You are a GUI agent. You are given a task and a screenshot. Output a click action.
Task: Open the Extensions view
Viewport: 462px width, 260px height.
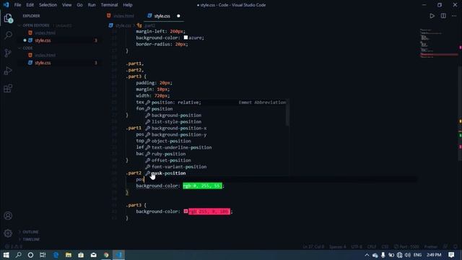8,88
